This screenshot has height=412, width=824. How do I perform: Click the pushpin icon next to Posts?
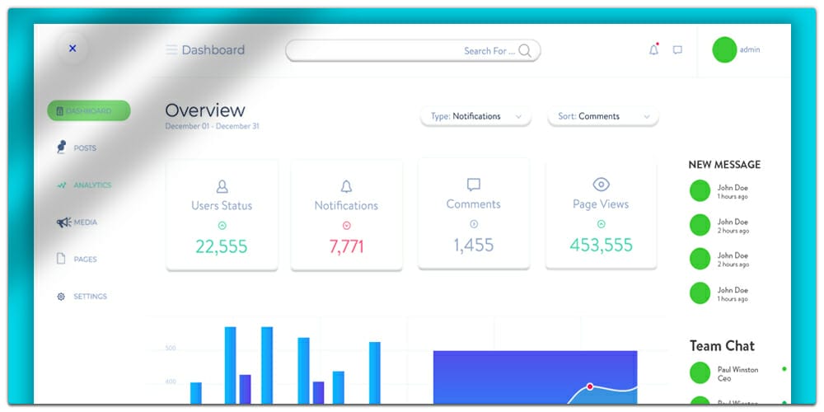click(x=62, y=147)
